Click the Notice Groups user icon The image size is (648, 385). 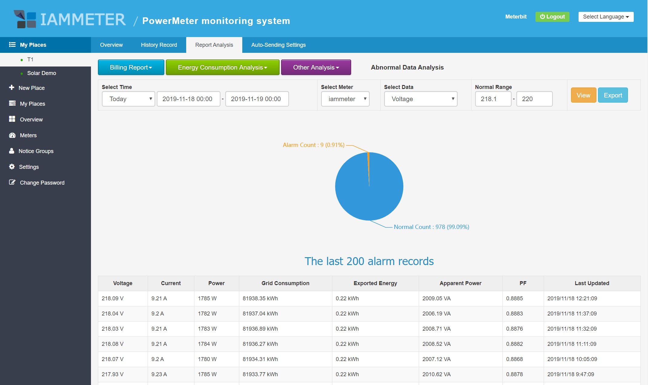[12, 151]
